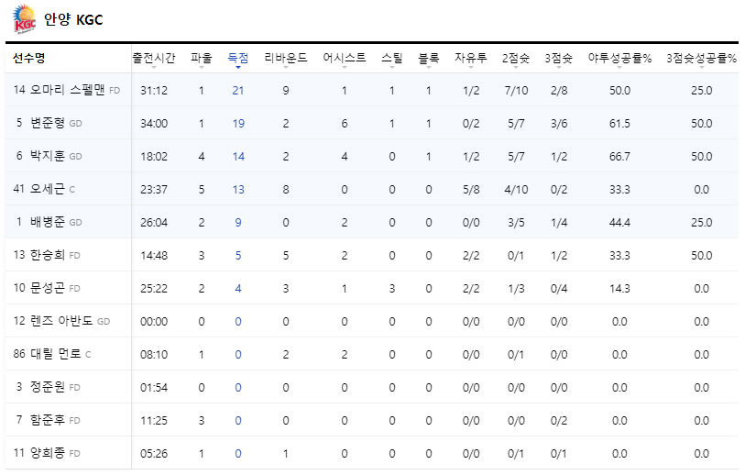The image size is (745, 475).
Task: Click the 44.4 field goal percentage
Action: tap(619, 223)
